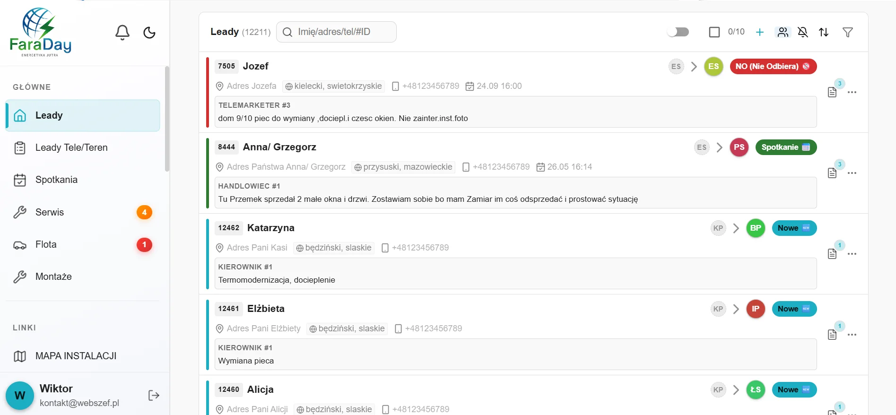Viewport: 896px width, 415px height.
Task: Open the users group filter icon
Action: coord(783,32)
